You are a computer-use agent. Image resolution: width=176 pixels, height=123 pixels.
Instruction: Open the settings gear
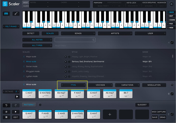[x=171, y=4]
